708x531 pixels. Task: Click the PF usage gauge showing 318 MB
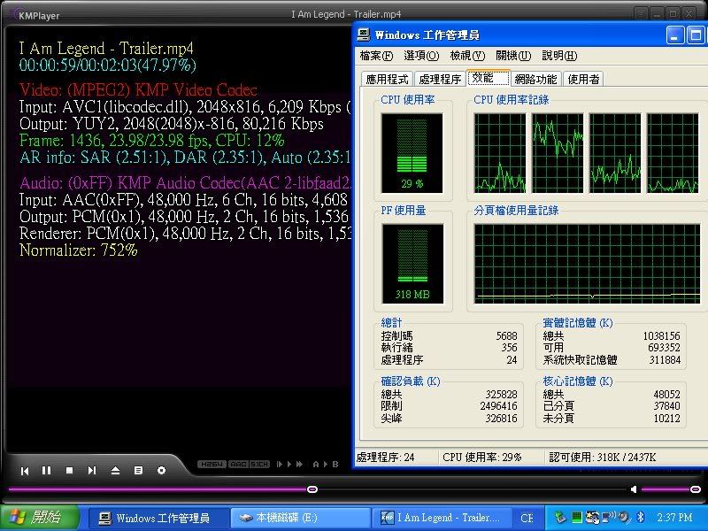tap(412, 264)
